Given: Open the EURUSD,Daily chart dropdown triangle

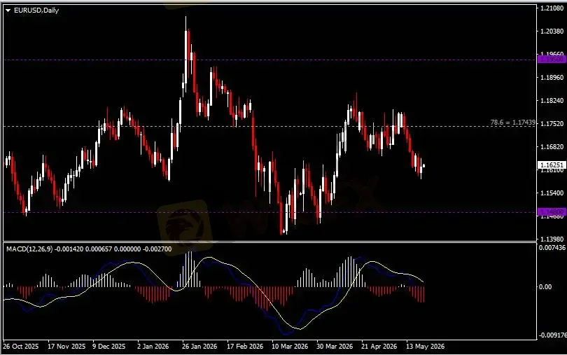Looking at the screenshot, I should click(8, 11).
